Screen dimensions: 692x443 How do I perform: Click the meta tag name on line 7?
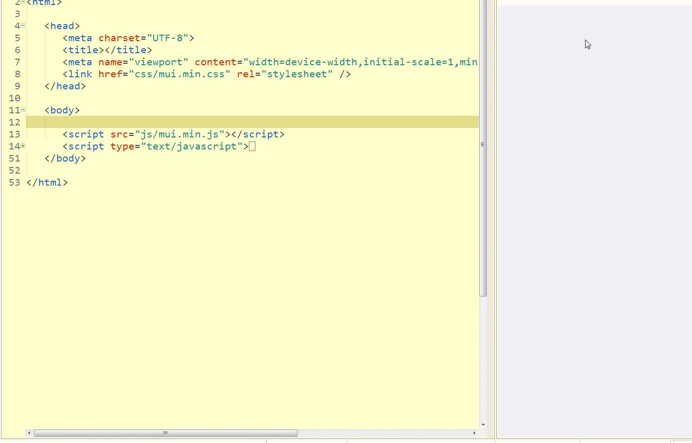[x=80, y=62]
